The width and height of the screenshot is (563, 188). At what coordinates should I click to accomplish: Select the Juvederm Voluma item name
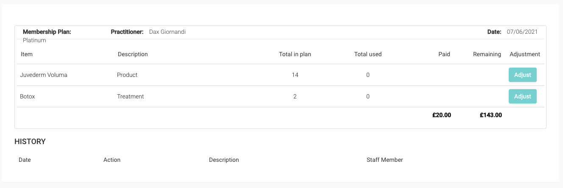click(x=44, y=75)
